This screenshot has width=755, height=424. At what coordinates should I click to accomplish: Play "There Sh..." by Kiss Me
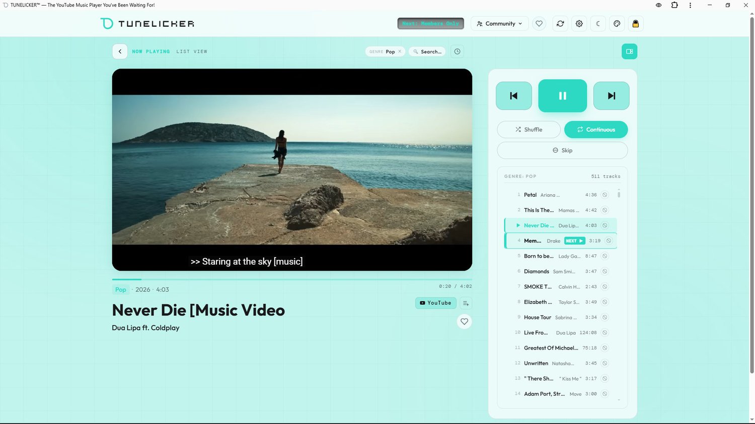560,379
